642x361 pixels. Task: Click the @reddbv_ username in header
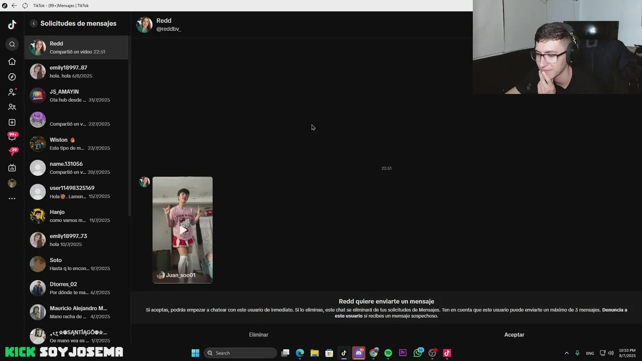point(169,29)
